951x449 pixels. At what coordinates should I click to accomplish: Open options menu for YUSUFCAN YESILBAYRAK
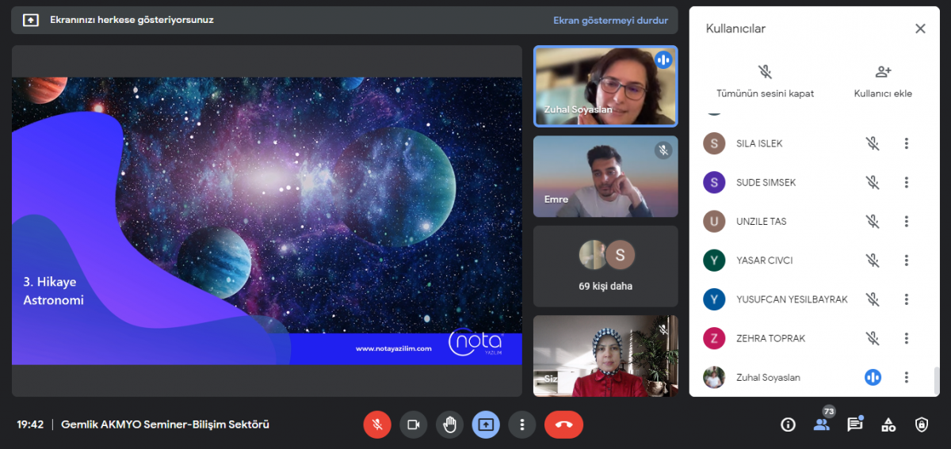pos(907,299)
